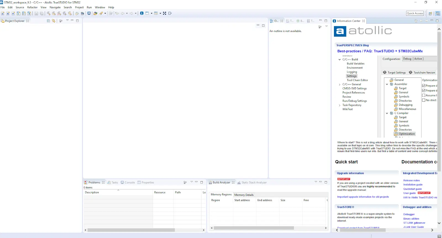Open the Outline View Menu dropdown
Image resolution: width=442 pixels, height=238 pixels.
[326, 26]
